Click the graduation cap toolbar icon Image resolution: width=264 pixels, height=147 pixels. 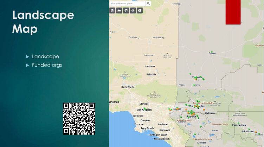tap(126, 11)
